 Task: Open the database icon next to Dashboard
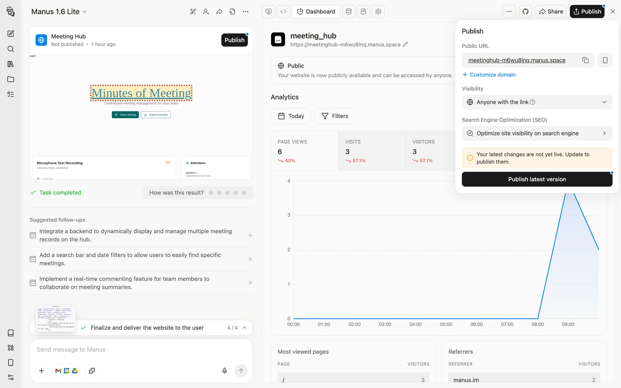[349, 12]
